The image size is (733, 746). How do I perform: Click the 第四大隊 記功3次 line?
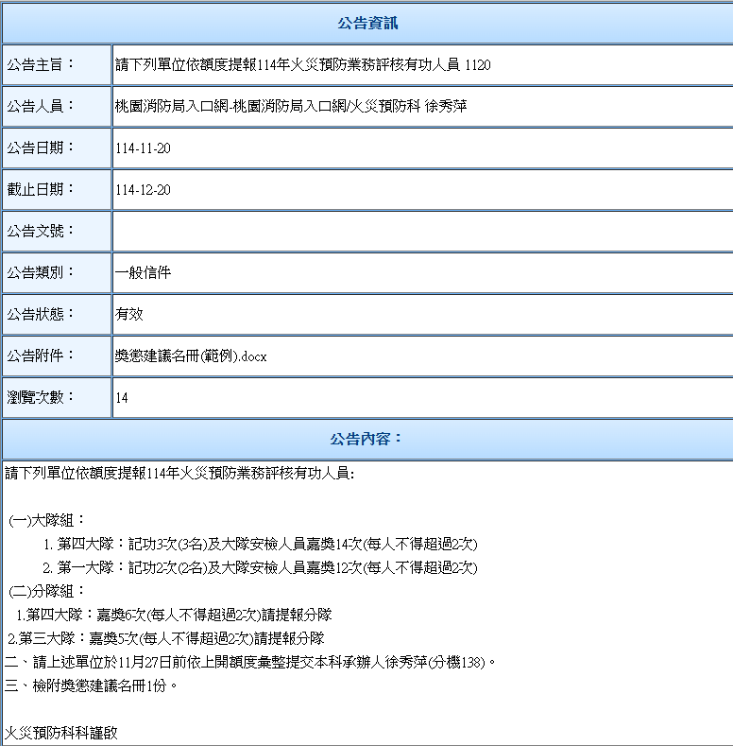coord(260,544)
